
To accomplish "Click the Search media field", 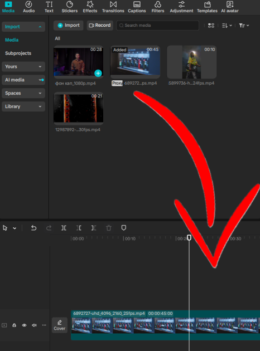I will 157,25.
